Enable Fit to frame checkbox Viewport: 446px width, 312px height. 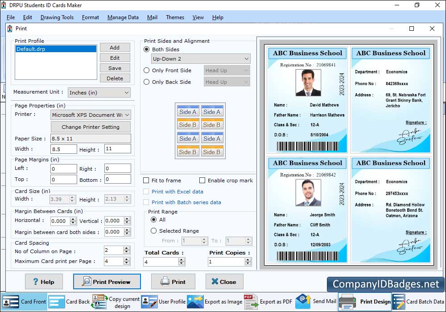pos(146,181)
